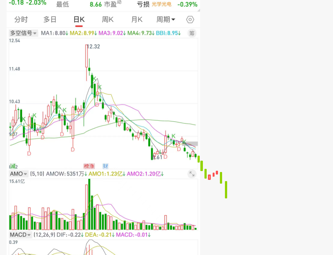
Task: Click the 12.54 axis label
Action: tap(14, 41)
